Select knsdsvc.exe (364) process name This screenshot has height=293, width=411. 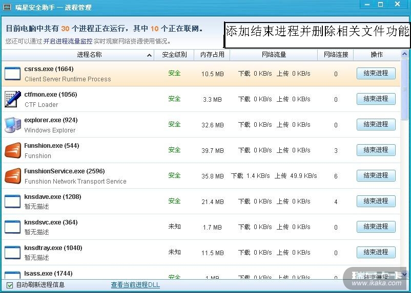point(51,222)
